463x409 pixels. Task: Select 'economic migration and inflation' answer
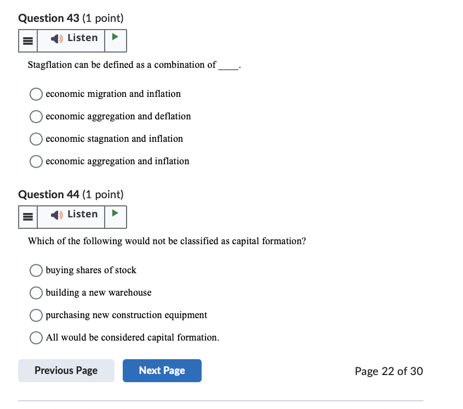click(x=36, y=94)
